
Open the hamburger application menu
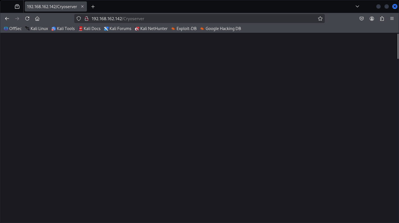(x=392, y=19)
